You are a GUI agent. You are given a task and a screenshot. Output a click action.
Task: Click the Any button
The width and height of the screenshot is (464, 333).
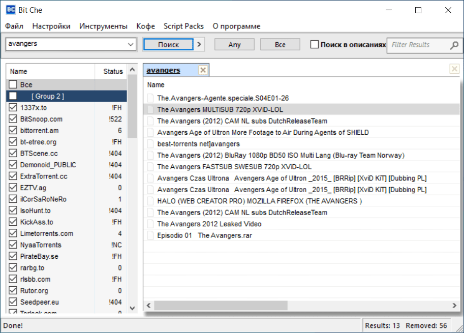[234, 44]
